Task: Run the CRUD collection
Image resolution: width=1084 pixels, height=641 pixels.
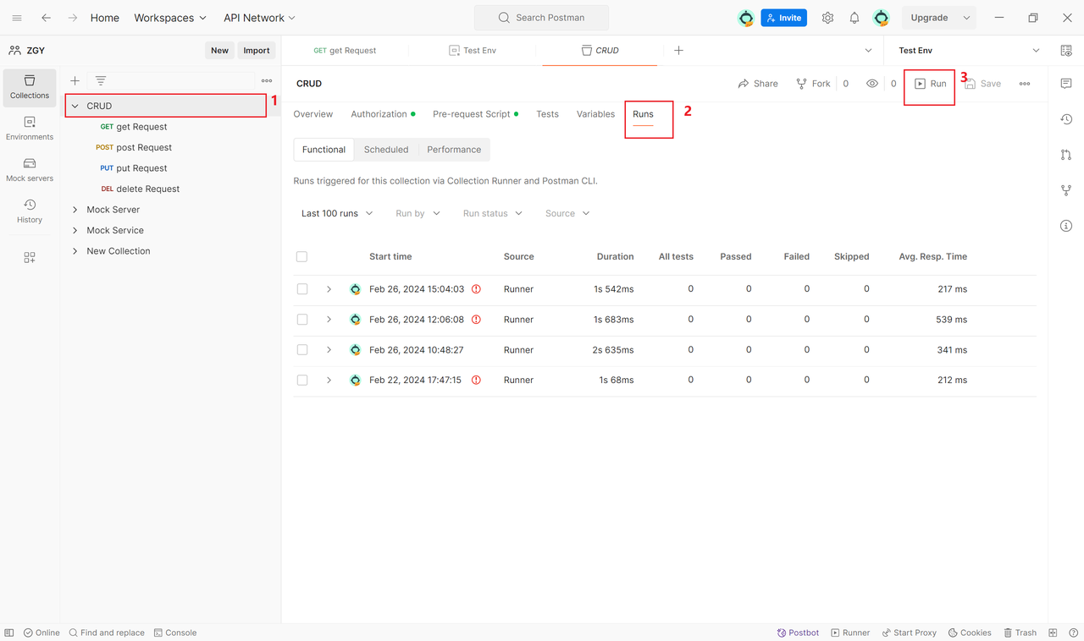Action: (930, 84)
